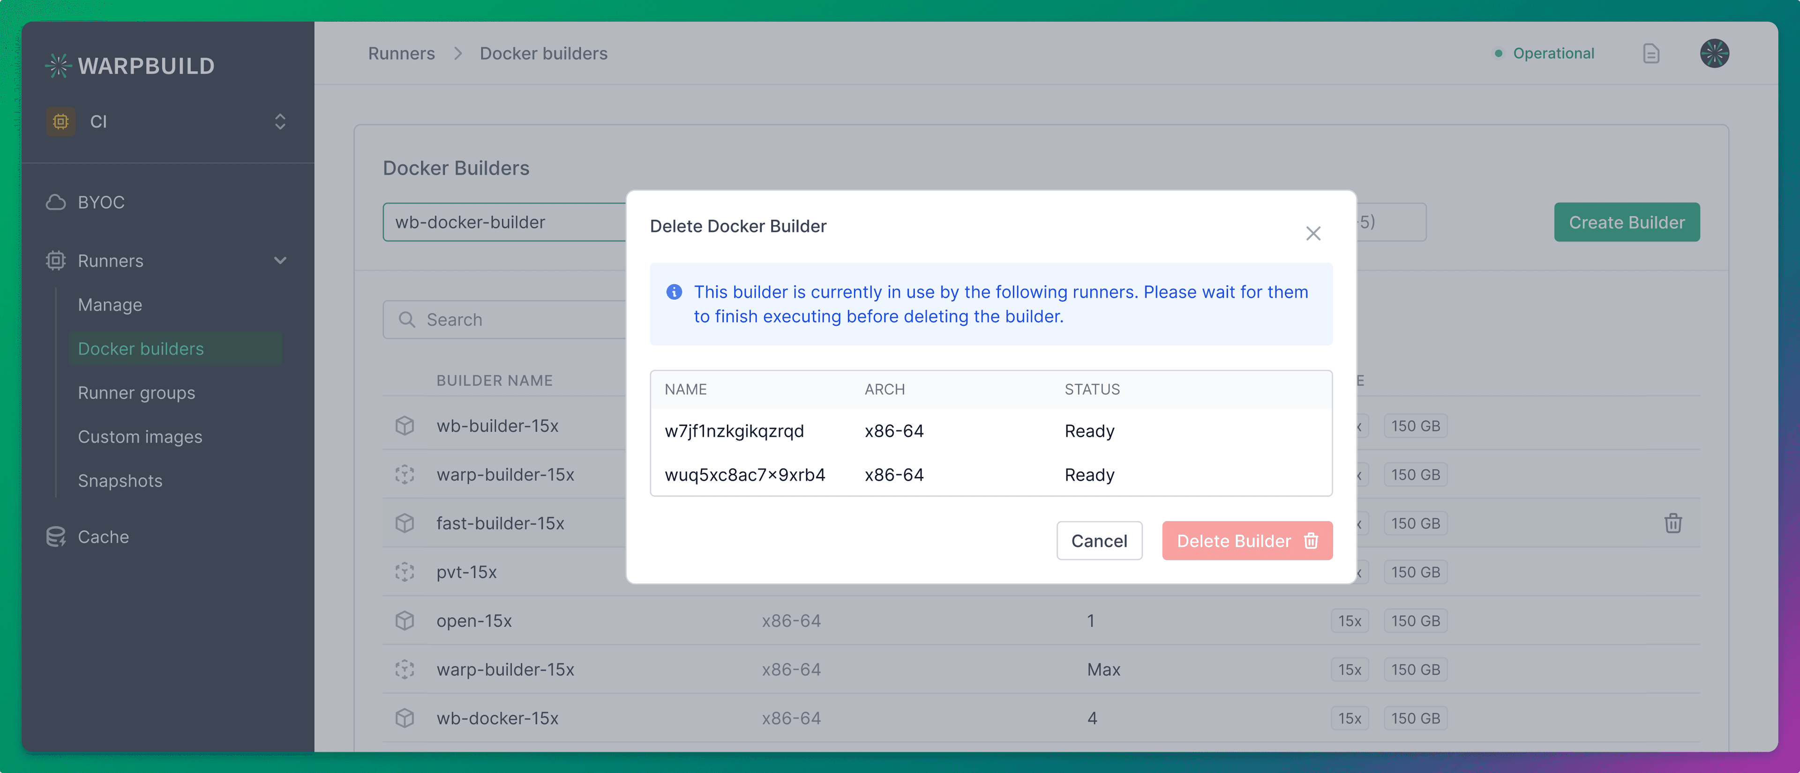Viewport: 1800px width, 773px height.
Task: Click trash icon on fast-builder-15x row
Action: click(1673, 523)
